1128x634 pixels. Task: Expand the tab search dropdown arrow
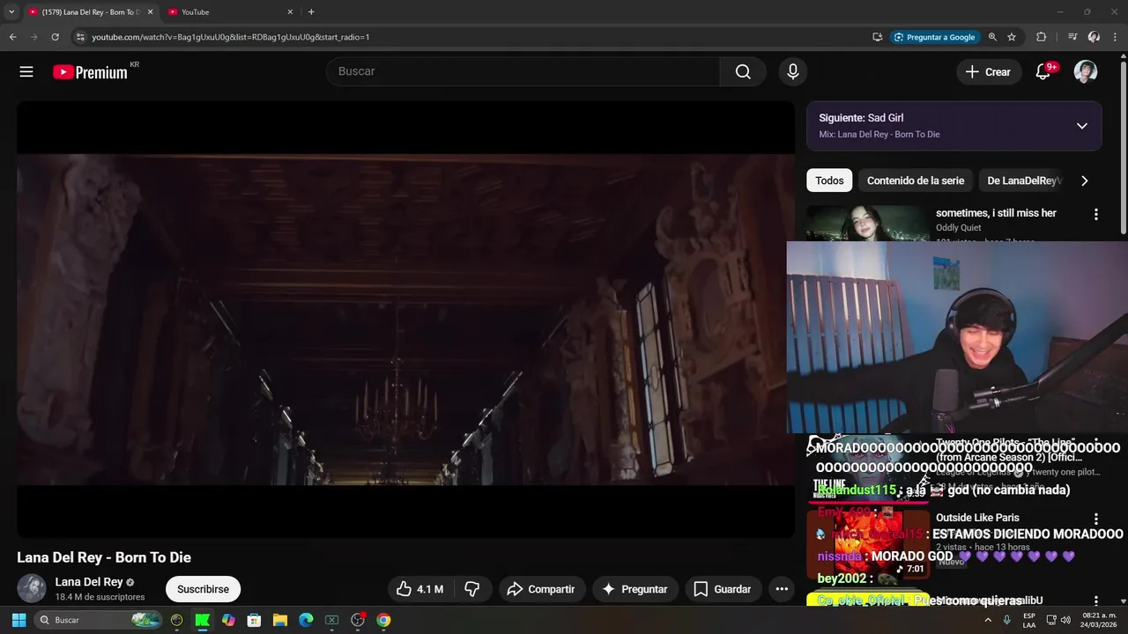[11, 12]
